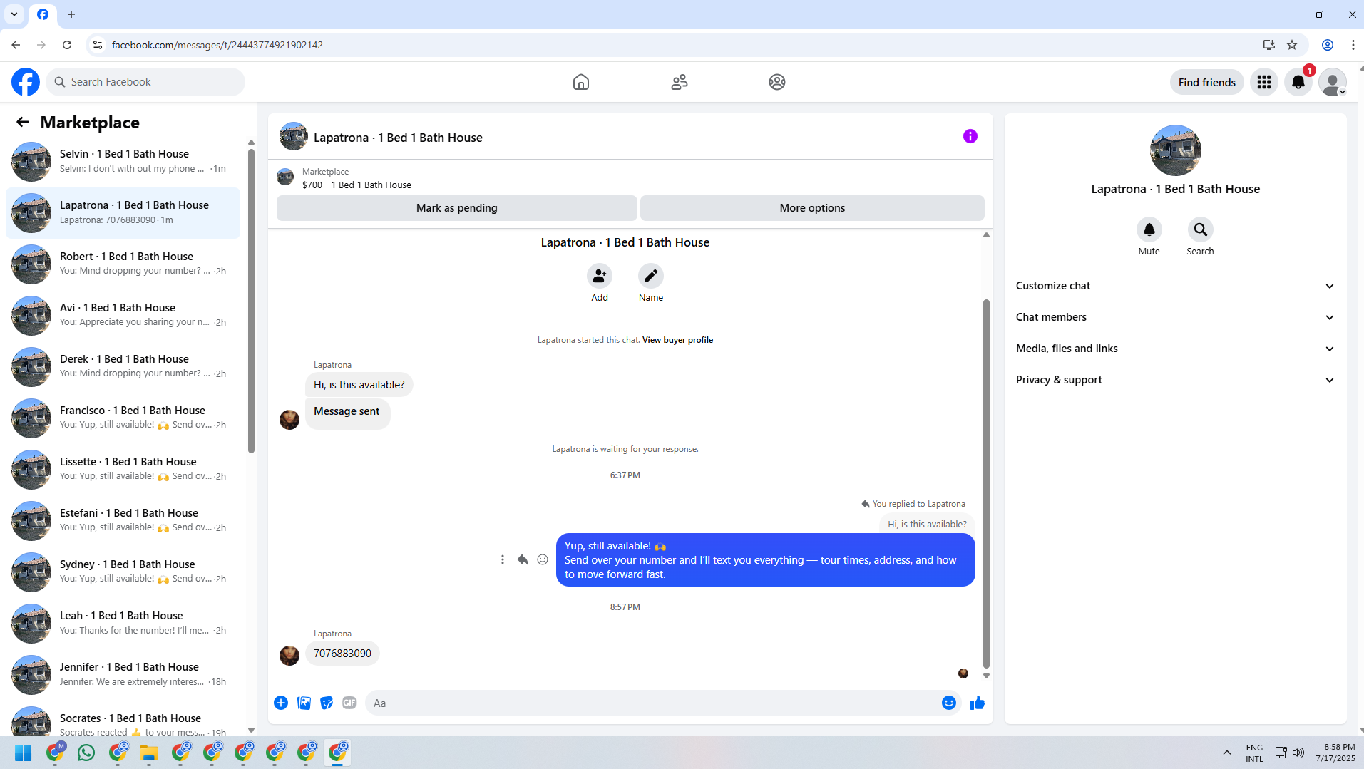Open Robert conversation
Viewport: 1364px width, 769px height.
(123, 264)
